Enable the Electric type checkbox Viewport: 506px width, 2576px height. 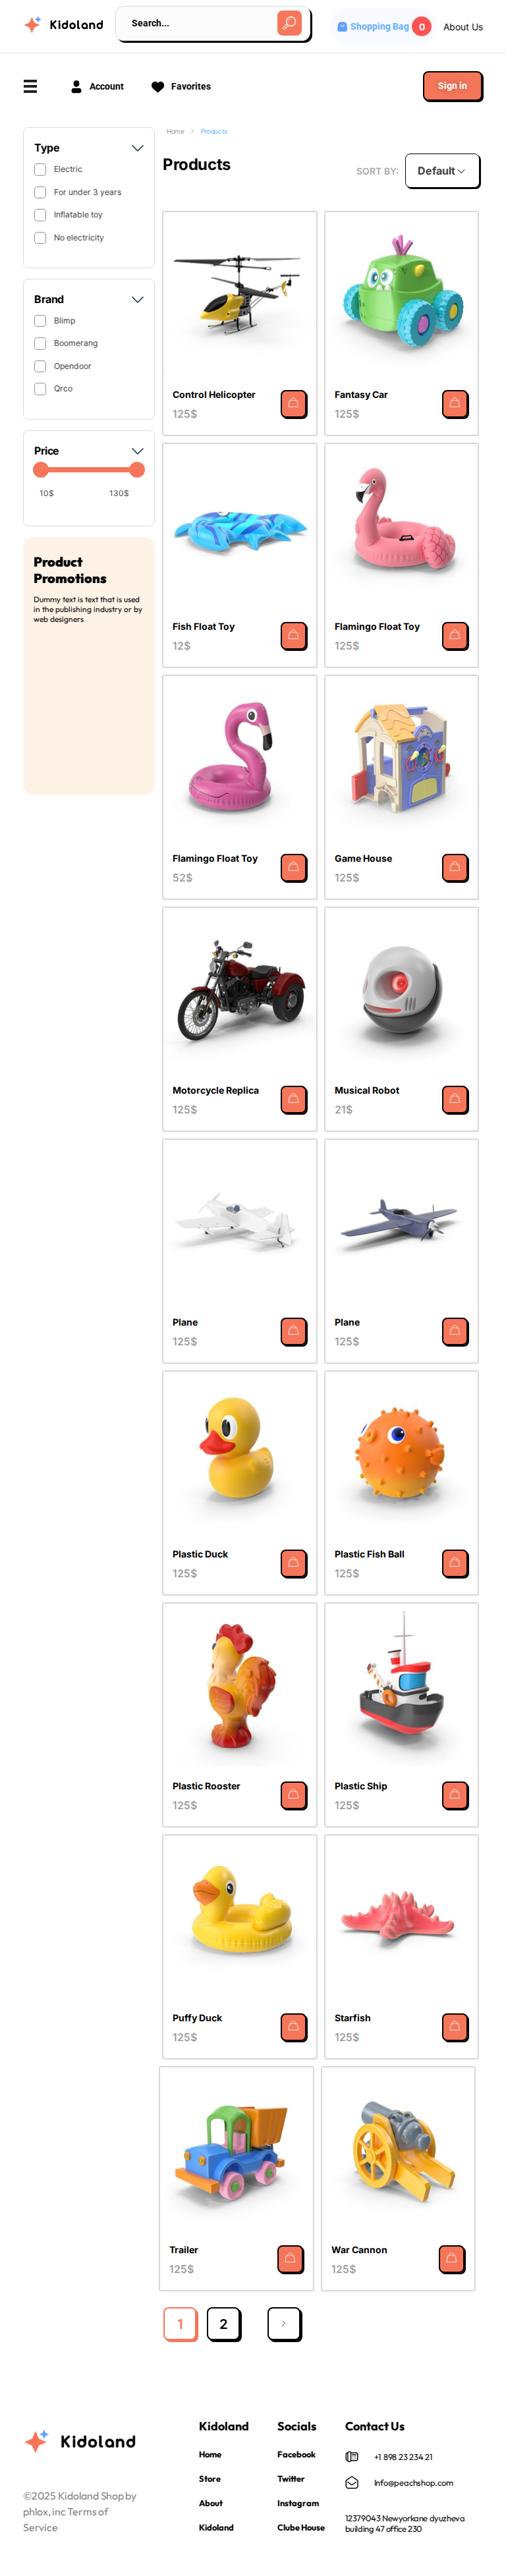(x=40, y=170)
